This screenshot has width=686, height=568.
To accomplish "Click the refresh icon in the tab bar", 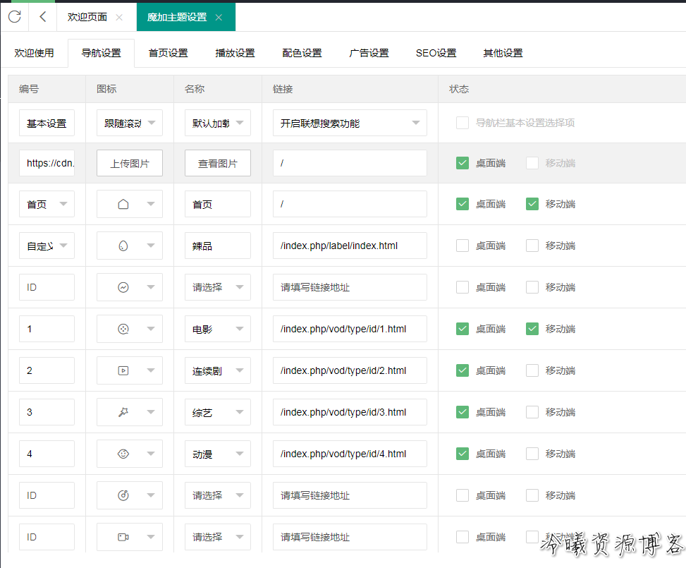I will [14, 17].
